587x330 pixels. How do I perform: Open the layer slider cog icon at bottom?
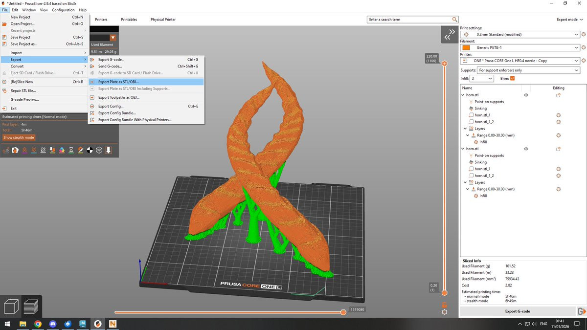(x=444, y=312)
